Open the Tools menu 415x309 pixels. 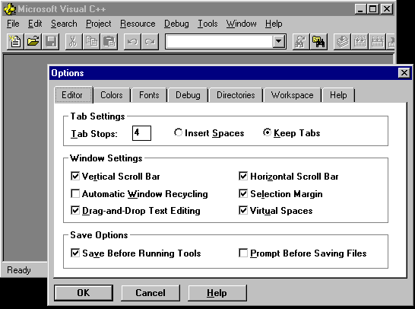pos(207,24)
